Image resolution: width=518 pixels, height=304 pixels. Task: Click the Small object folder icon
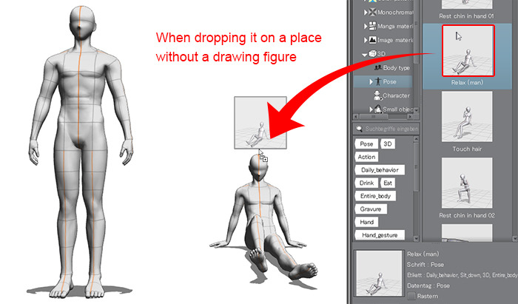coord(378,109)
